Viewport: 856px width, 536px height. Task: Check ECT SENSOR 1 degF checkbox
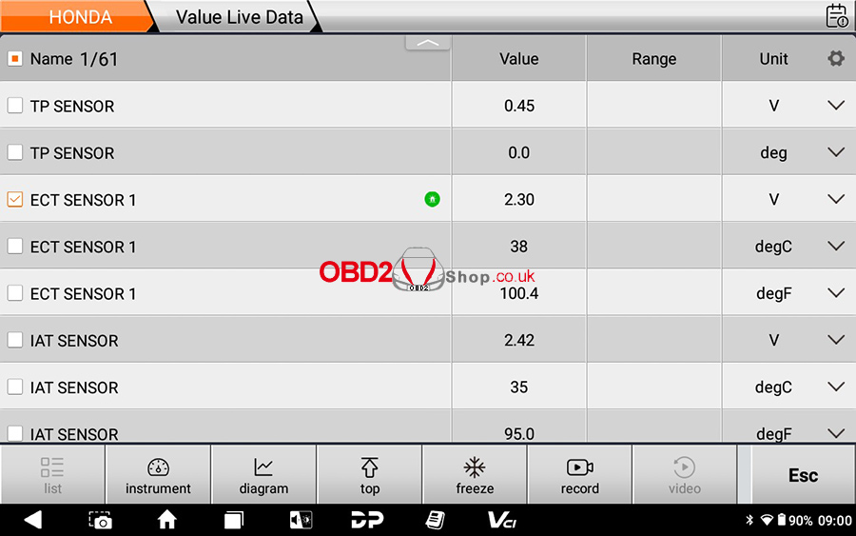(x=14, y=293)
